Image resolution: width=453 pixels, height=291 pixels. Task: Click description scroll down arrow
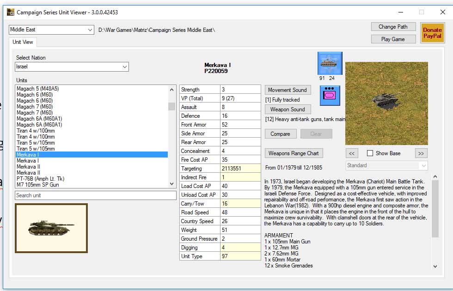tap(435, 266)
